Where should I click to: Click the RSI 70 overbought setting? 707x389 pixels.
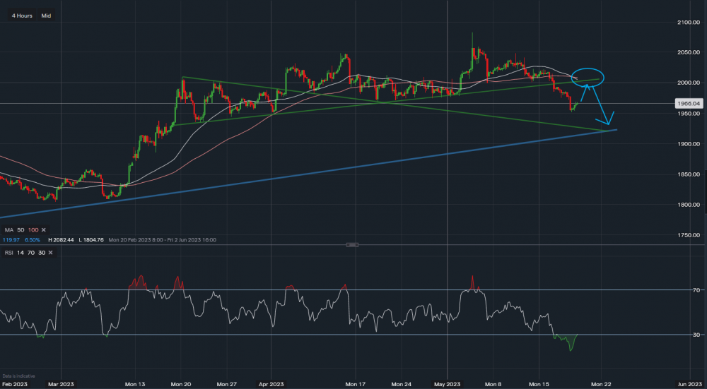[30, 252]
